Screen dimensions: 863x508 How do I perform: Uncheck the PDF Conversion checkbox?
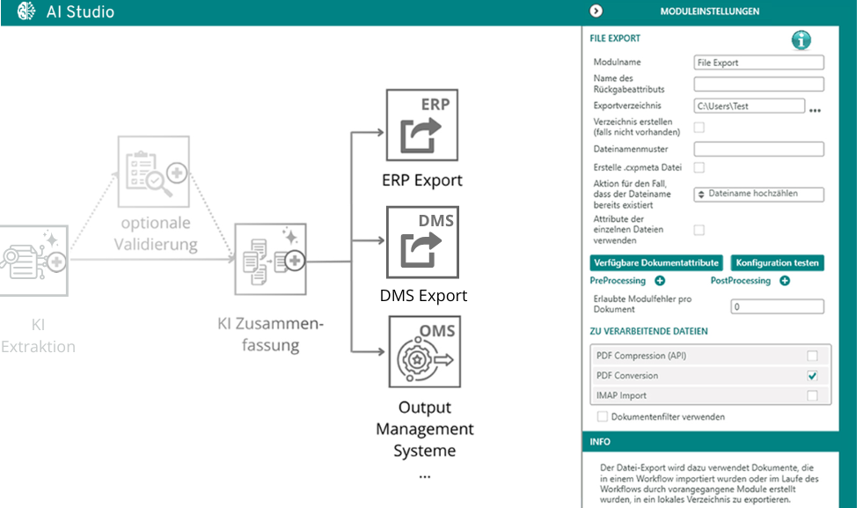[x=812, y=376]
